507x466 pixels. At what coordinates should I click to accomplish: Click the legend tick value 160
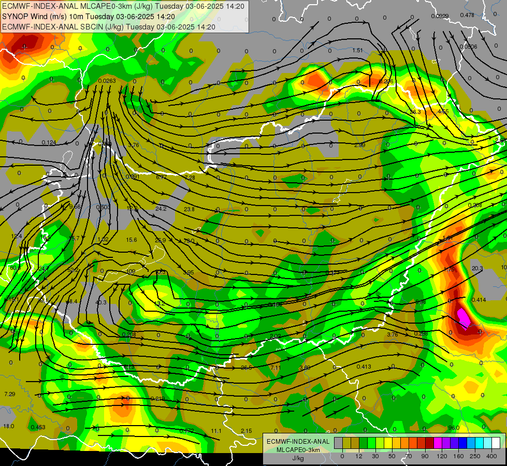tap(458, 456)
